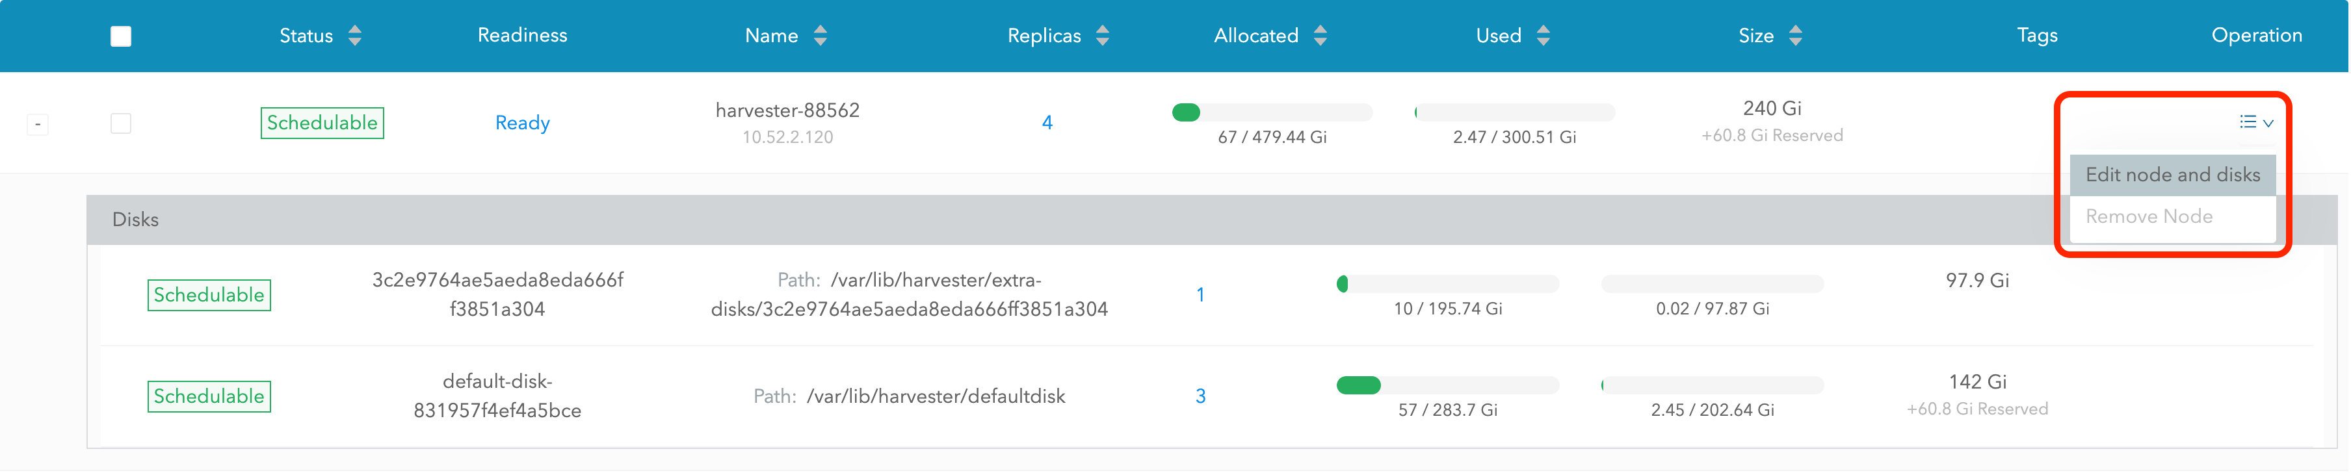This screenshot has width=2351, height=473.
Task: Click the Status column sort icon
Action: [x=356, y=36]
